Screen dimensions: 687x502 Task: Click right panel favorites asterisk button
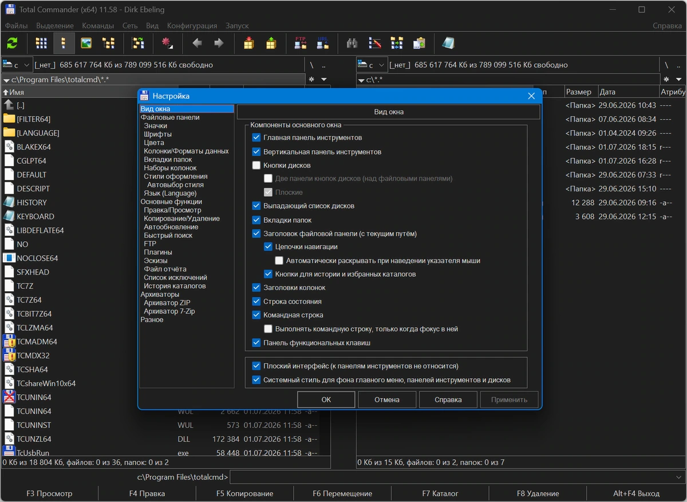[666, 80]
